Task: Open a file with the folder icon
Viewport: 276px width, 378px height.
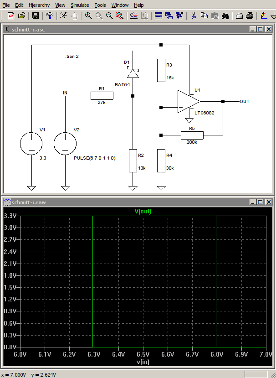Action: click(21, 16)
